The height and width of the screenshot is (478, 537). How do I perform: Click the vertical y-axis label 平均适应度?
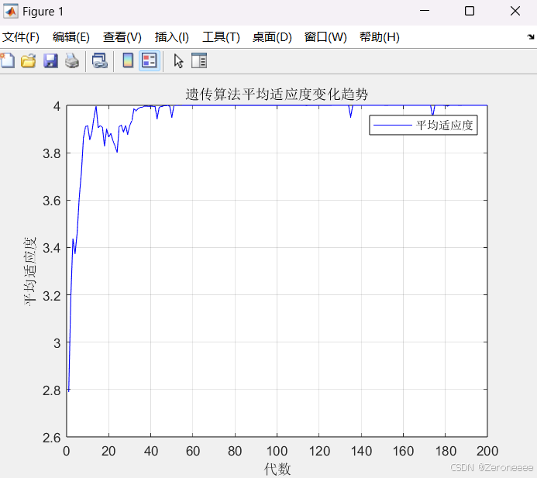coord(30,271)
